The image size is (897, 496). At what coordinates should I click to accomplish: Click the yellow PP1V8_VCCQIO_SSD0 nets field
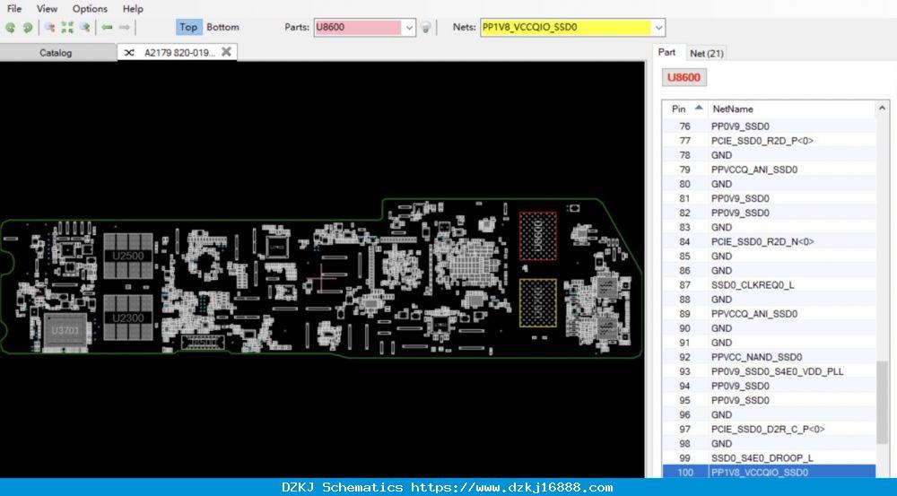point(566,27)
